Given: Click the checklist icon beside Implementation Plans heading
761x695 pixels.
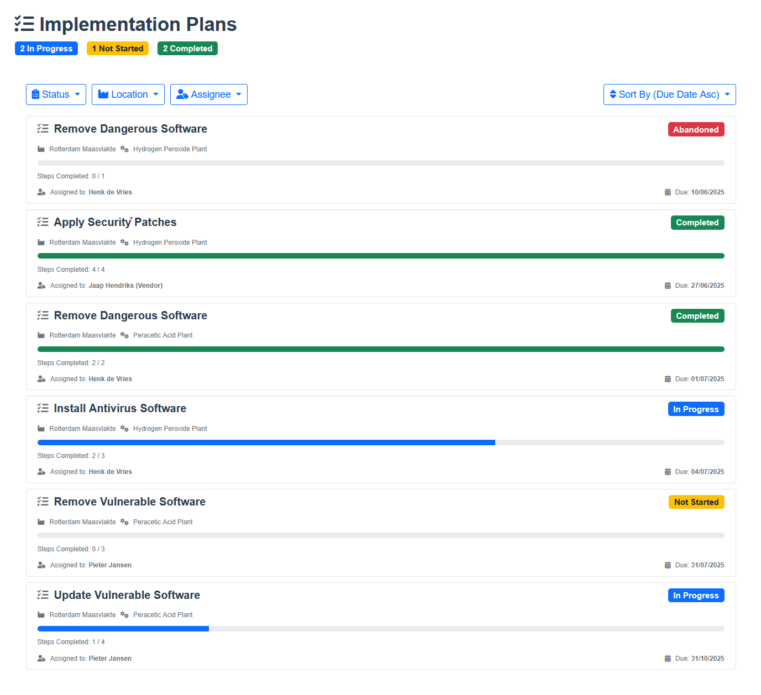Looking at the screenshot, I should [x=24, y=24].
